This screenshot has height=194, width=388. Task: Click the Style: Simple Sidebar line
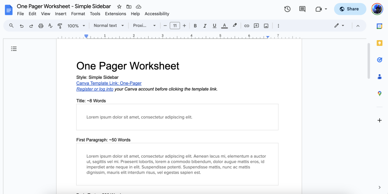click(x=97, y=77)
